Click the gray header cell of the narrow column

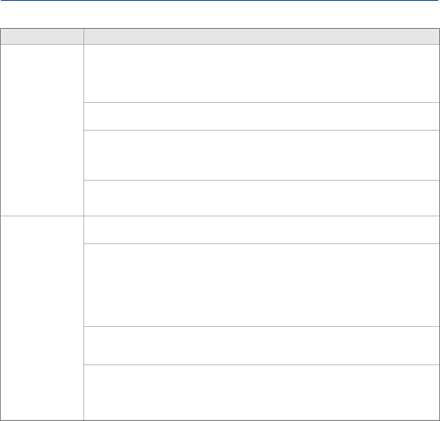click(42, 37)
